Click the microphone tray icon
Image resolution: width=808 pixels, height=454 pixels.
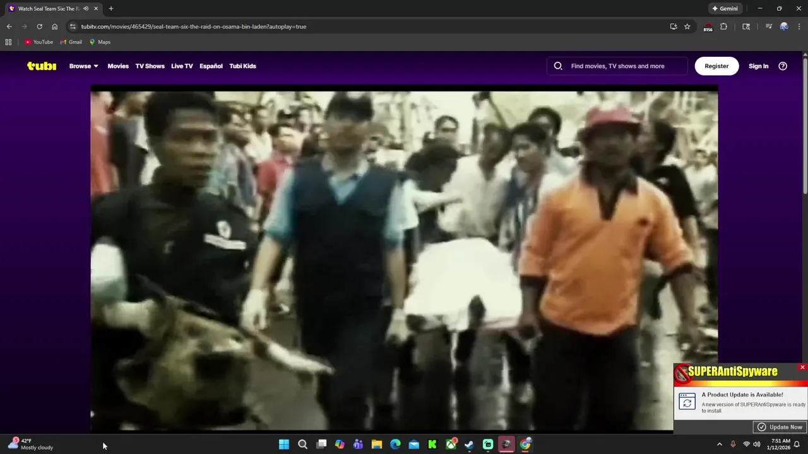(x=733, y=445)
